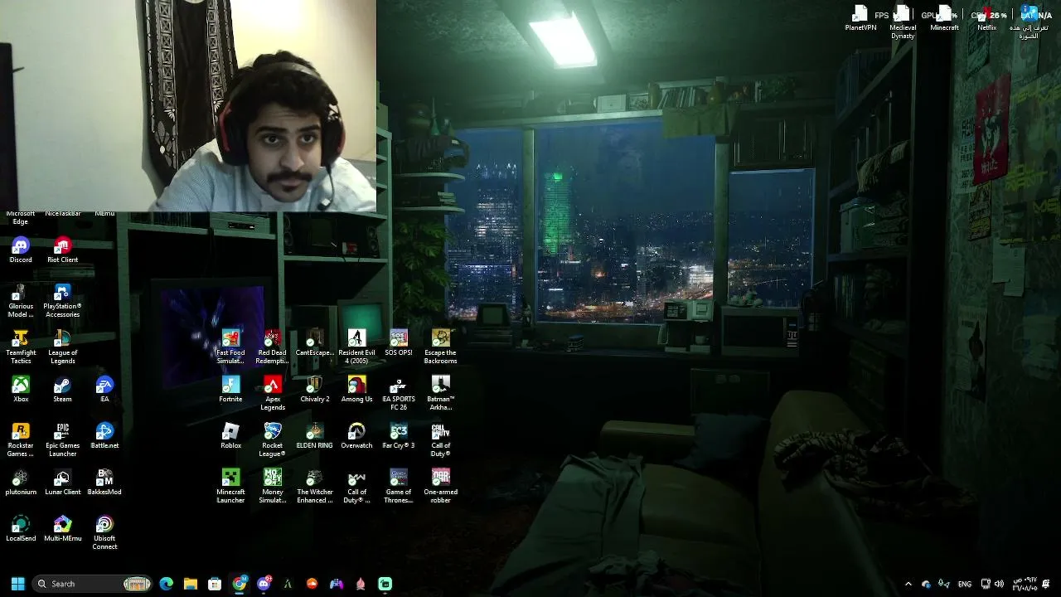Image resolution: width=1061 pixels, height=597 pixels.
Task: Select the EA app desktop icon
Action: click(x=104, y=389)
